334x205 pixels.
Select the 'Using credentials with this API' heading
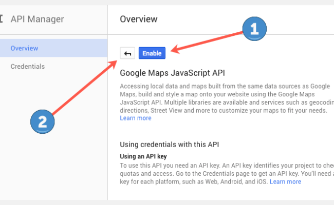pos(170,145)
